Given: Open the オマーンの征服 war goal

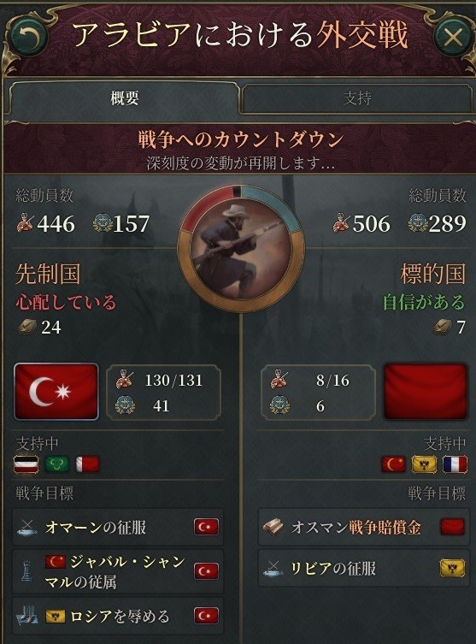Looking at the screenshot, I should [x=118, y=527].
